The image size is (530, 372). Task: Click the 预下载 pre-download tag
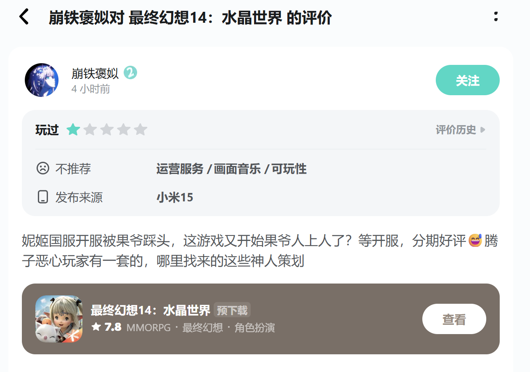click(232, 310)
